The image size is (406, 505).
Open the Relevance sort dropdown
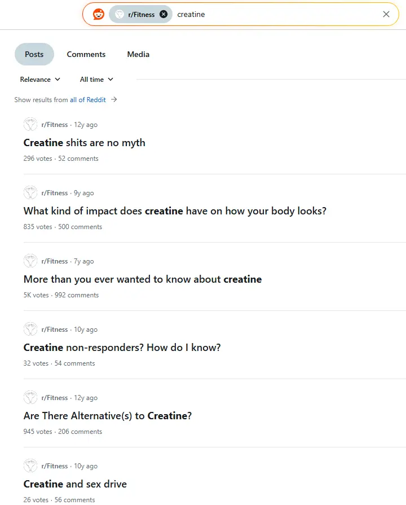(40, 80)
